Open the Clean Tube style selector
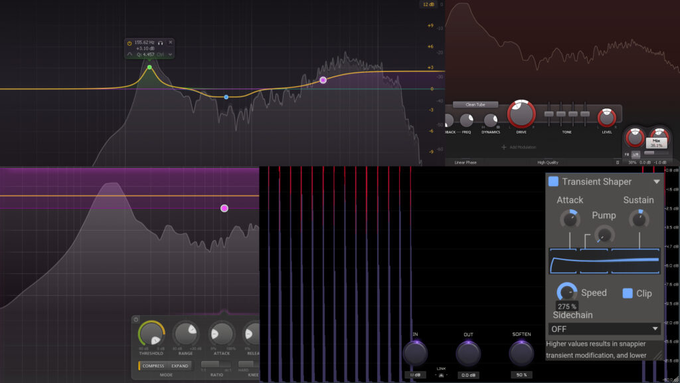The width and height of the screenshot is (680, 383). click(x=475, y=104)
